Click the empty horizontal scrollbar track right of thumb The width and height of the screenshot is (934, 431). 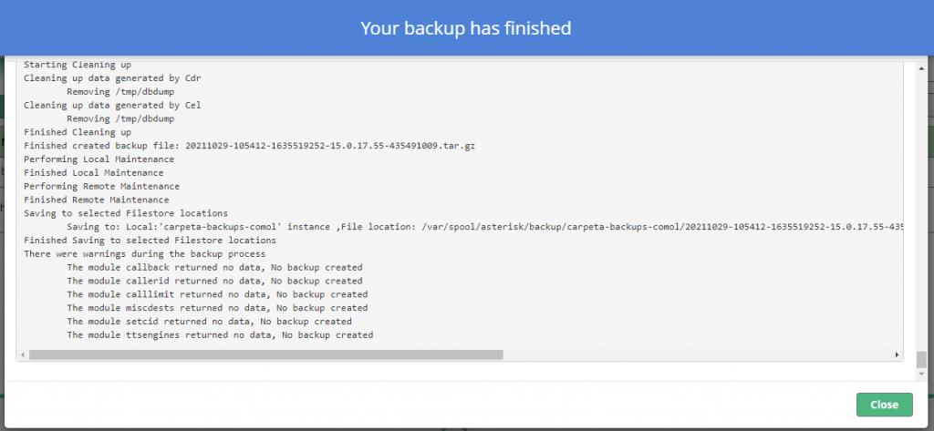697,354
